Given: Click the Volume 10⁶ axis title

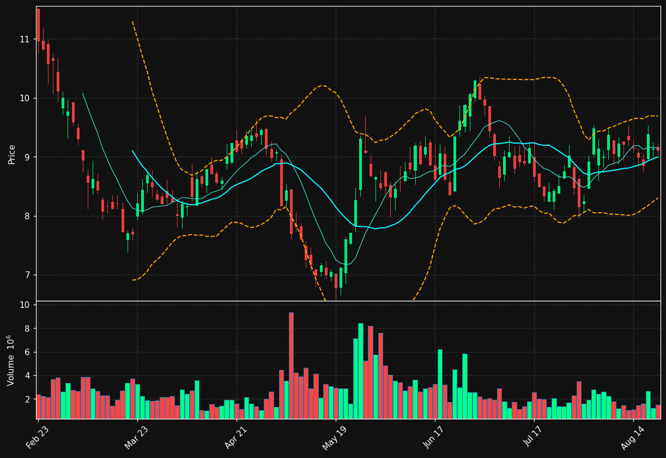Looking at the screenshot, I should (x=11, y=360).
